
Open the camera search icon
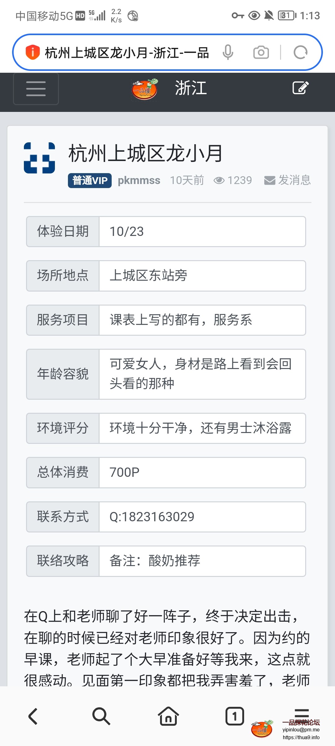point(261,52)
